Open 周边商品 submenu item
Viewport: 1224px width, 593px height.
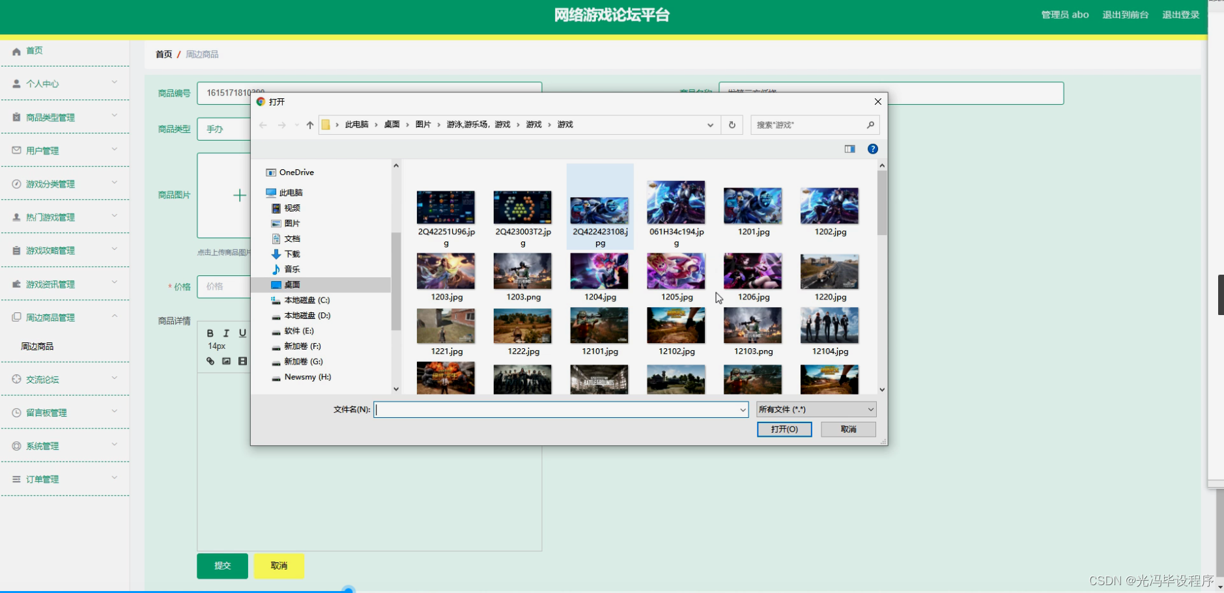[x=37, y=346]
